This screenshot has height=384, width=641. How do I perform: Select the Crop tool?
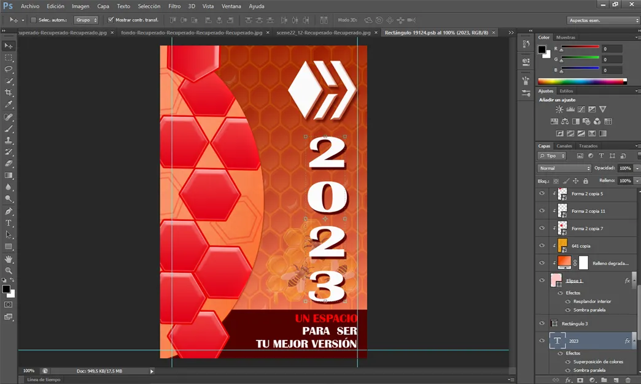(9, 93)
